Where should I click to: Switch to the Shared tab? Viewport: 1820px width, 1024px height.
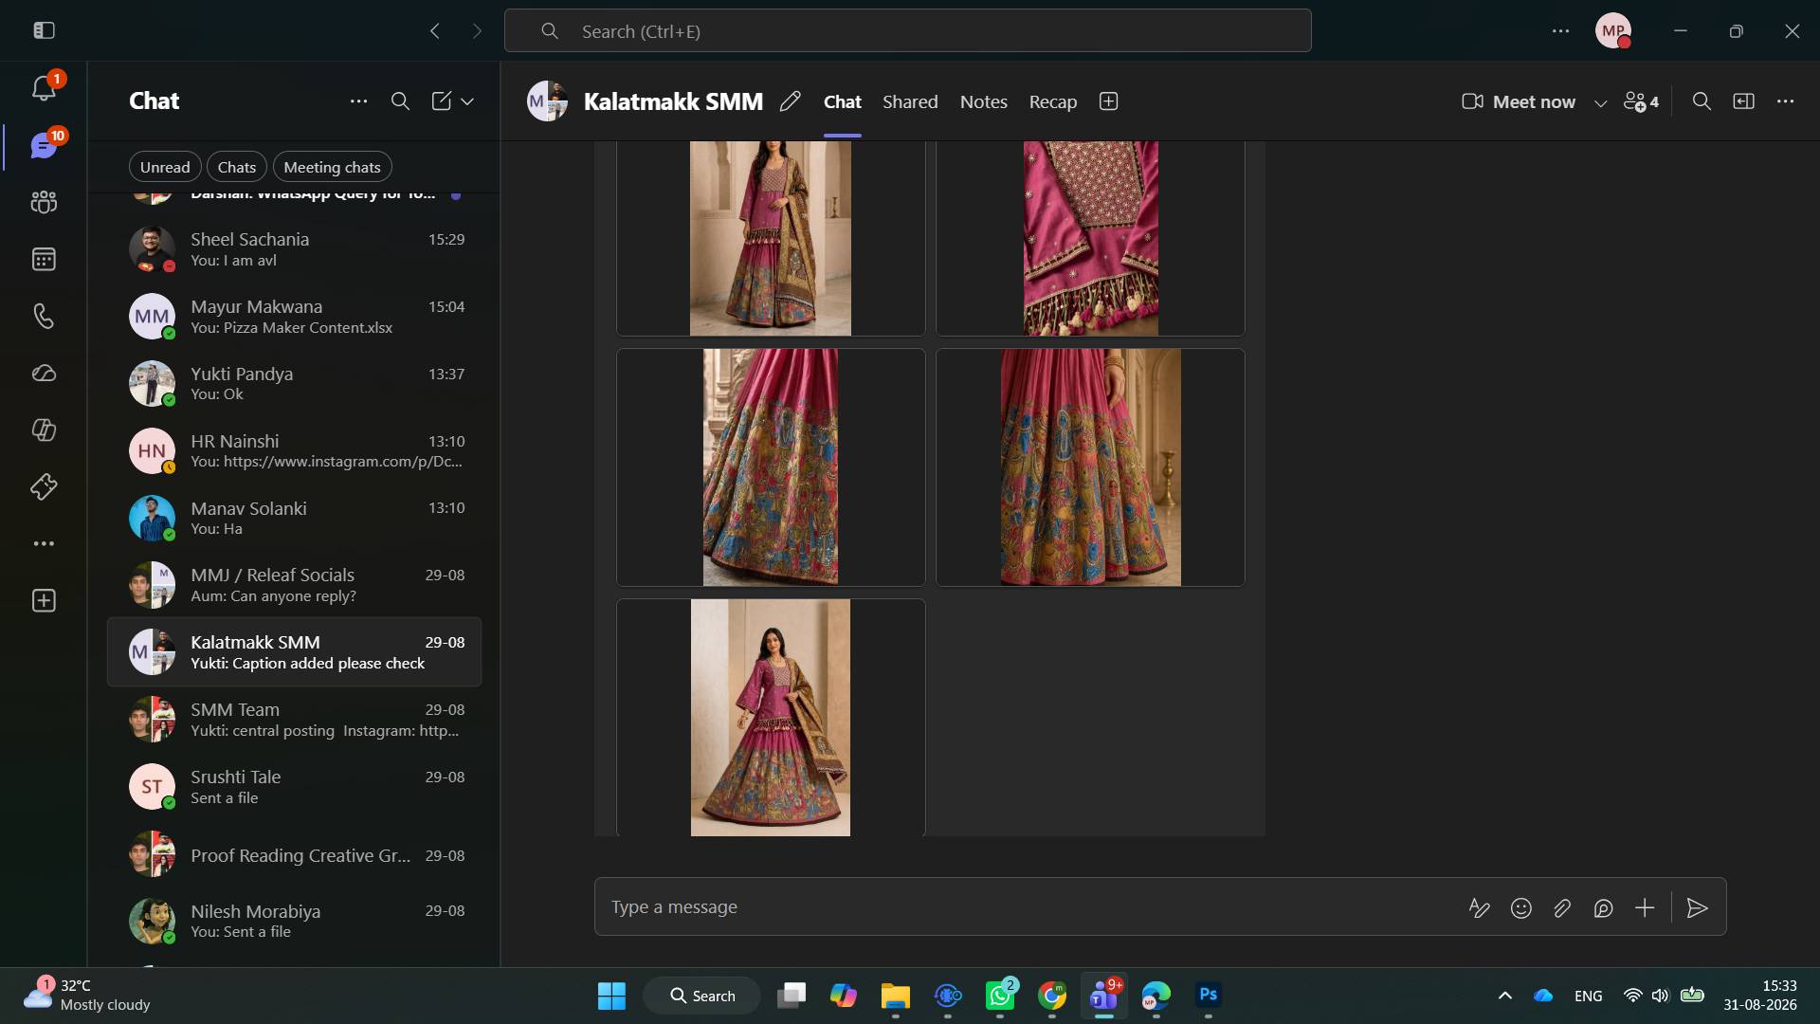tap(910, 101)
